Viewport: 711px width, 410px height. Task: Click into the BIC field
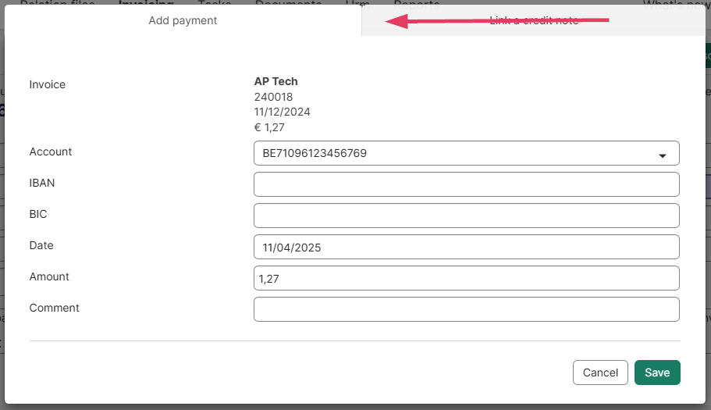pos(466,216)
